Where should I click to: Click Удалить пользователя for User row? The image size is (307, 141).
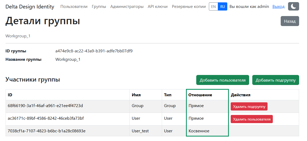pyautogui.click(x=252, y=119)
